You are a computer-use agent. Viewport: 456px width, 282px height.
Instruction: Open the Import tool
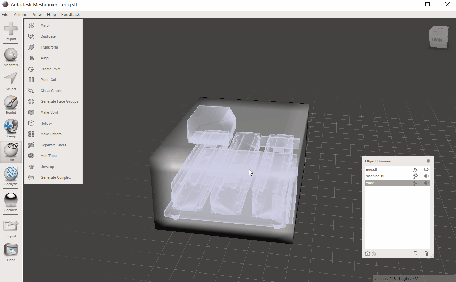[11, 31]
